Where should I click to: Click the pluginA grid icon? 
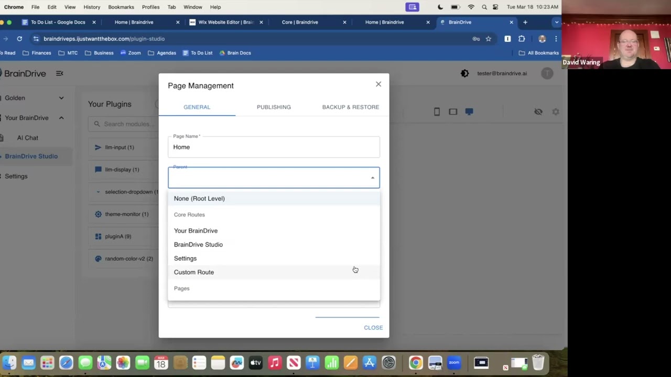pos(98,237)
